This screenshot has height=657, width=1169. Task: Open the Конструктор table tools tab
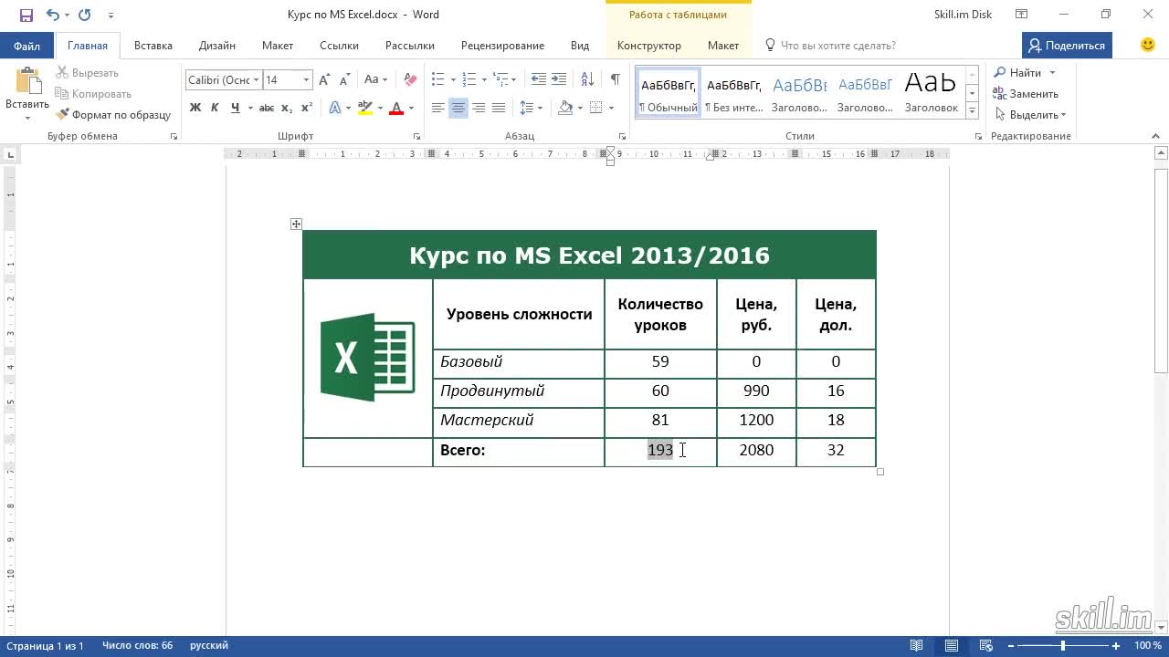(x=649, y=46)
